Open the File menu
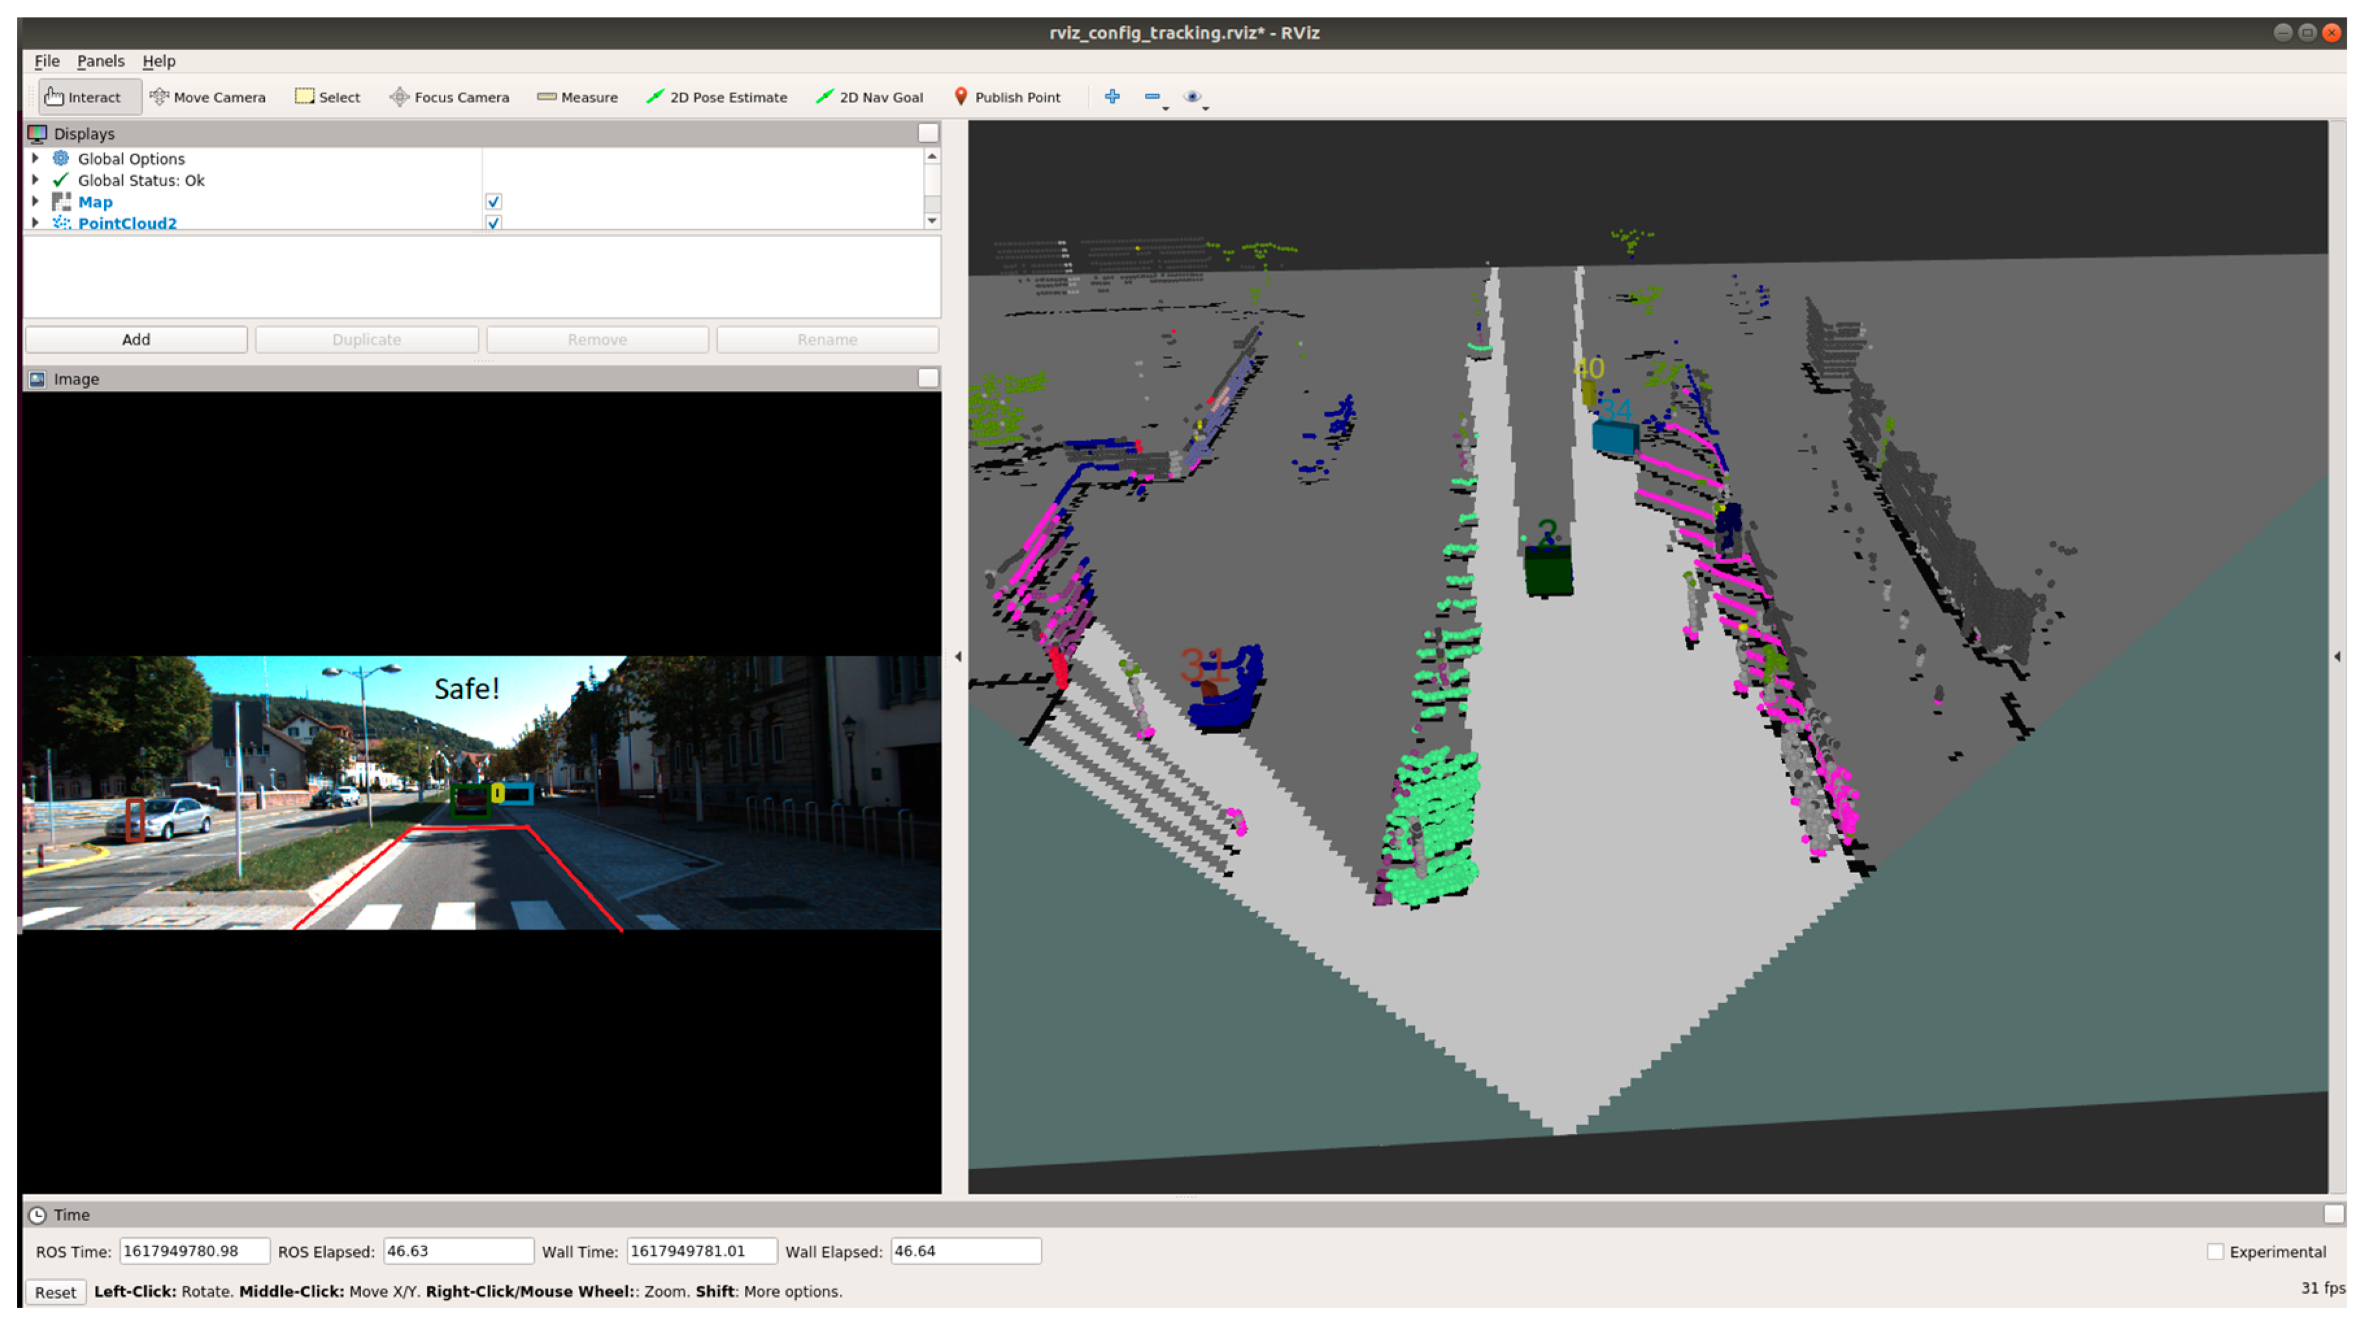Viewport: 2363px width, 1325px height. coord(47,60)
